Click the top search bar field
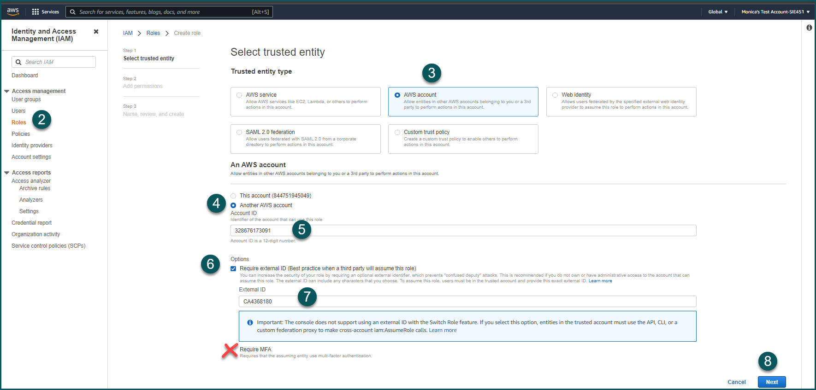This screenshot has height=390, width=816. tap(169, 12)
